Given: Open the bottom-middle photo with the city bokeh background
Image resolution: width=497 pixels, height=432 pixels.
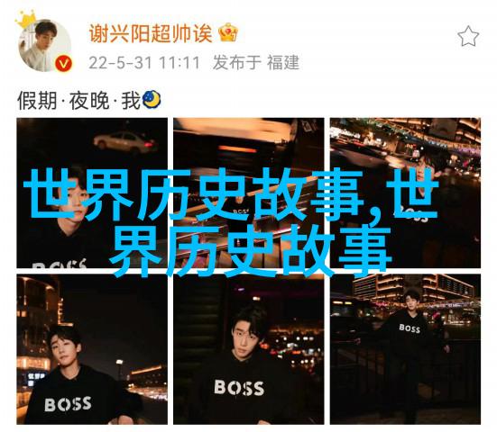Looking at the screenshot, I should 249,349.
